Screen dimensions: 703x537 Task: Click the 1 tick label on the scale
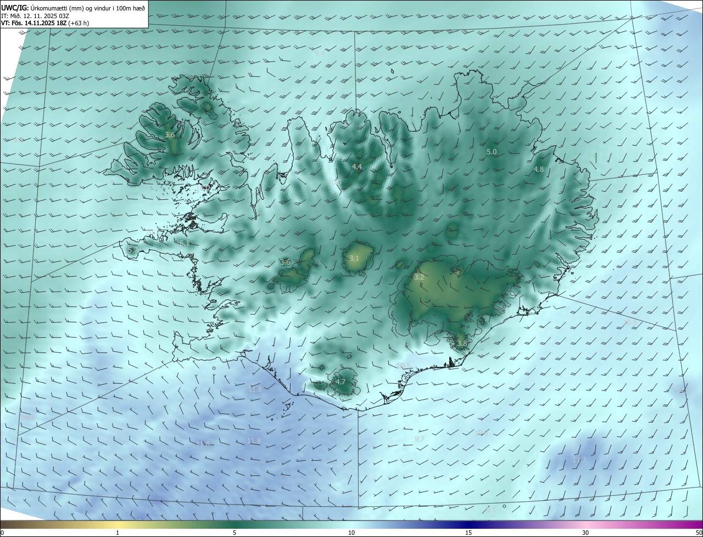point(118,533)
